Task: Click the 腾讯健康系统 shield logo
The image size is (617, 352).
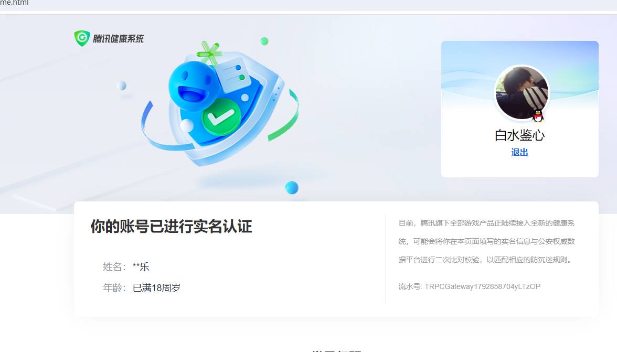Action: pos(82,38)
